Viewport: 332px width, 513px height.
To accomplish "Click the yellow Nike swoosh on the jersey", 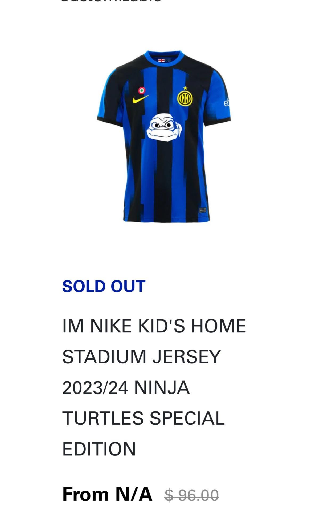I will (141, 99).
